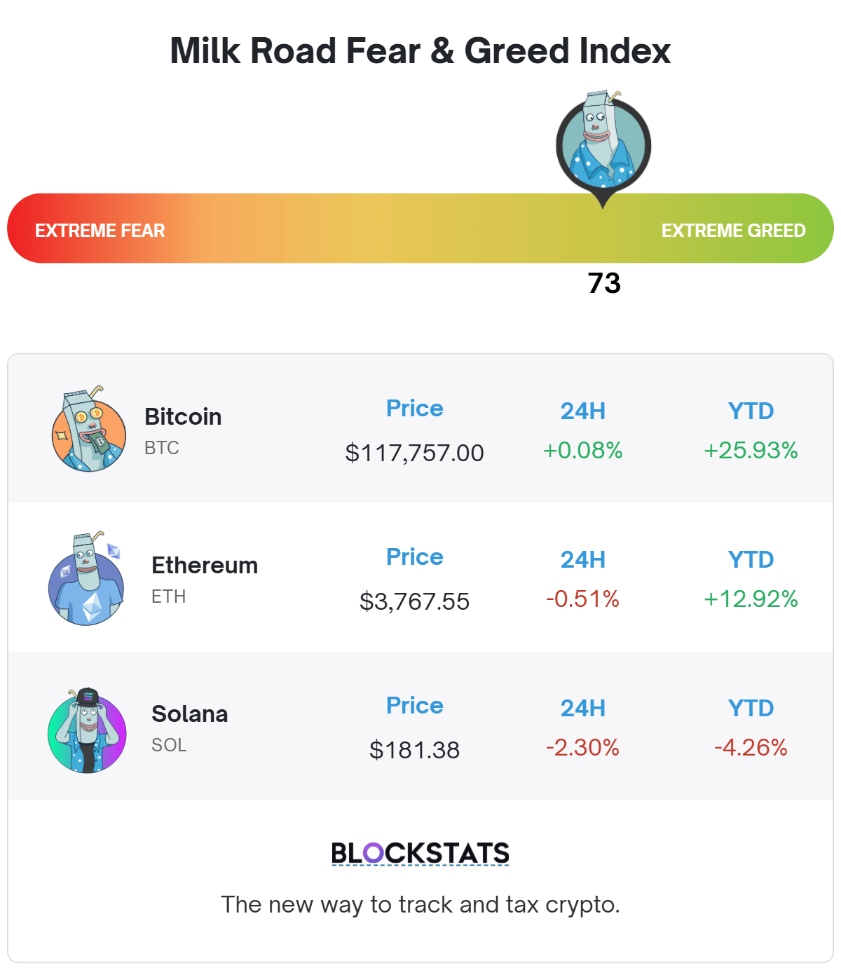Click Solana price $181.38
Image resolution: width=841 pixels, height=970 pixels.
click(x=415, y=750)
